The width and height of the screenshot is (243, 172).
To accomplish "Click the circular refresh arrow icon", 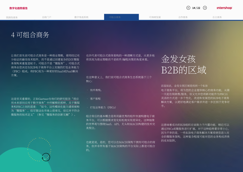I will pos(46,157).
